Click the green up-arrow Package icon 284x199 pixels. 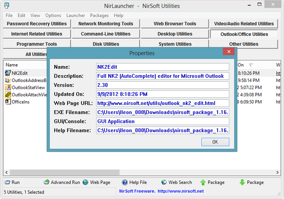coord(203,182)
